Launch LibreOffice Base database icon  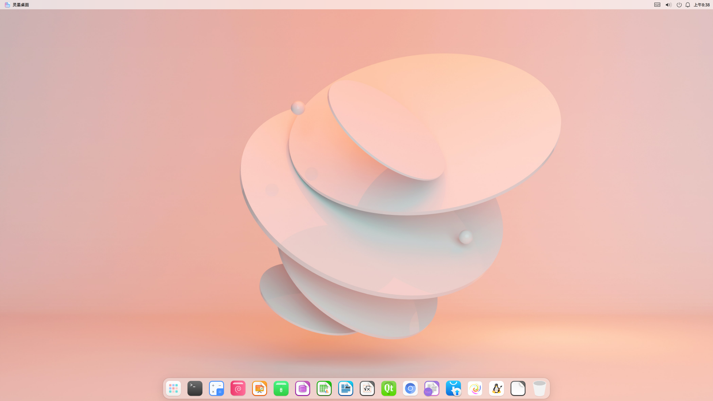point(303,388)
